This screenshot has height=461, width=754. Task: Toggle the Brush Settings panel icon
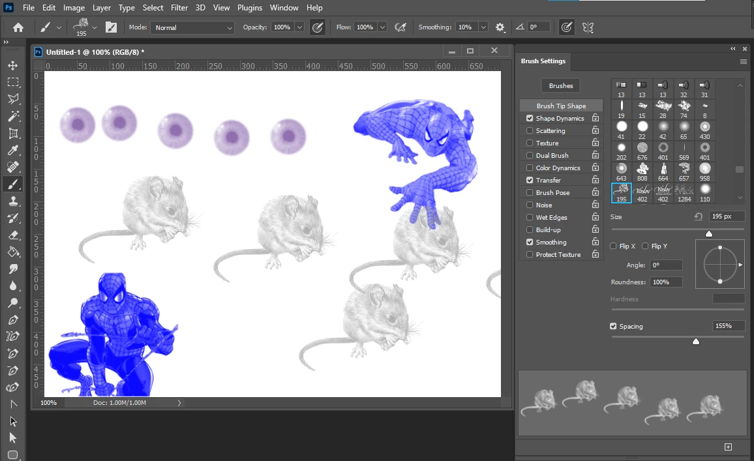click(111, 27)
